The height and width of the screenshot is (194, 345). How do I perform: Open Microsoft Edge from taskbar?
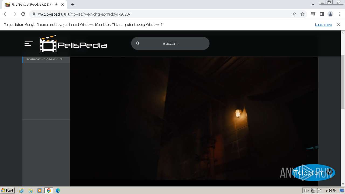[58, 190]
